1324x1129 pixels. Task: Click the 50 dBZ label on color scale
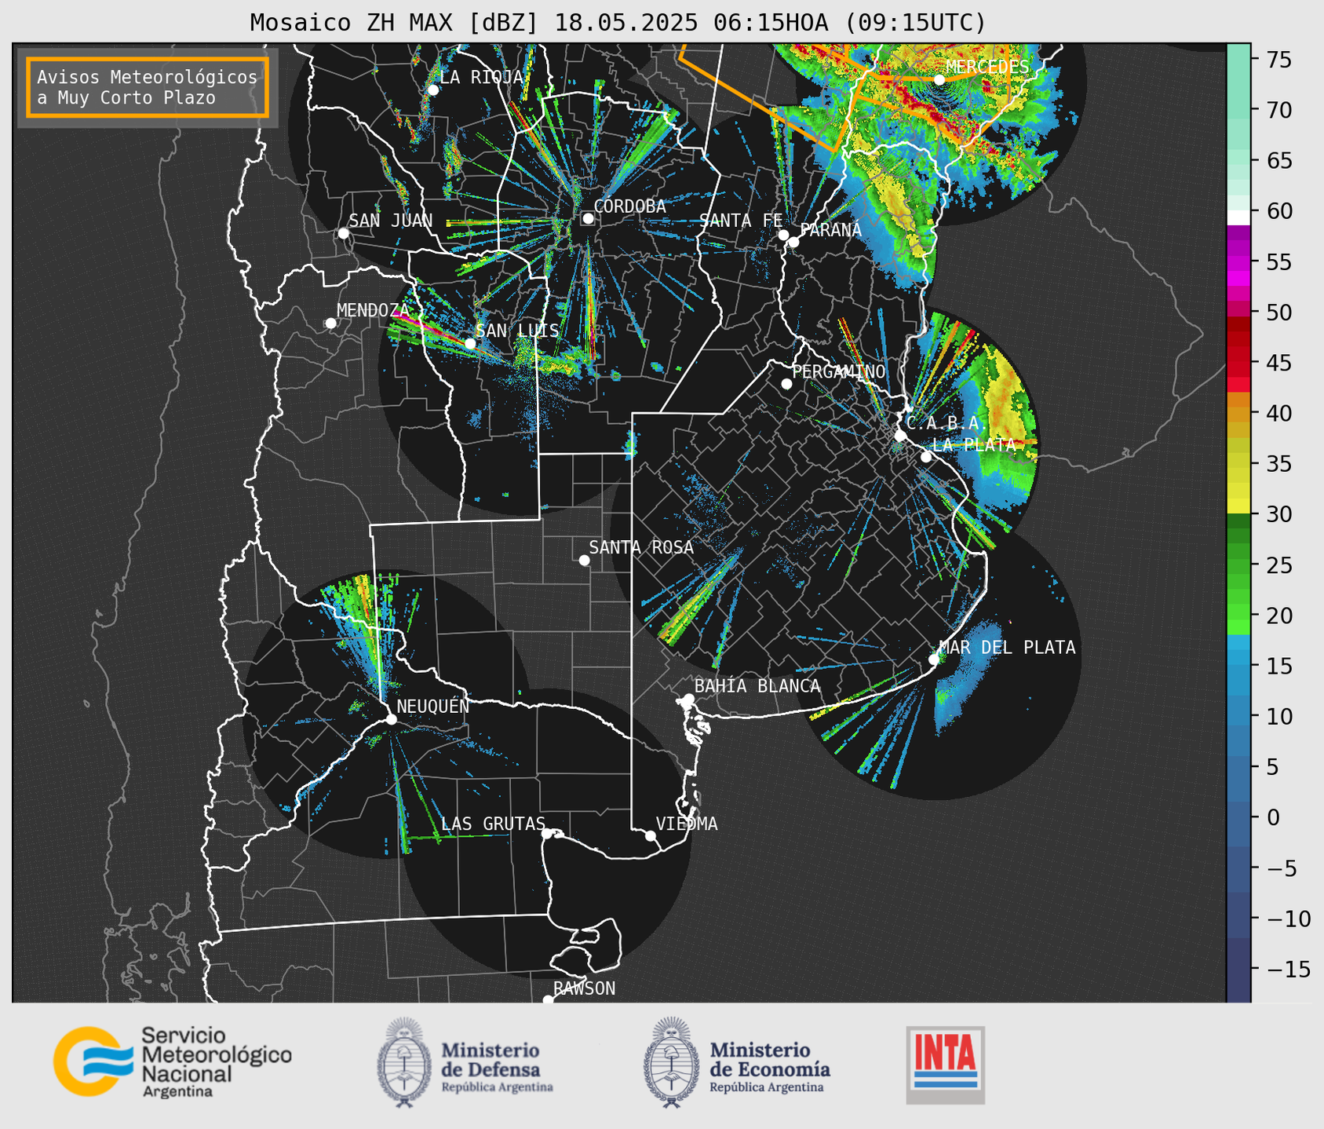tap(1278, 312)
